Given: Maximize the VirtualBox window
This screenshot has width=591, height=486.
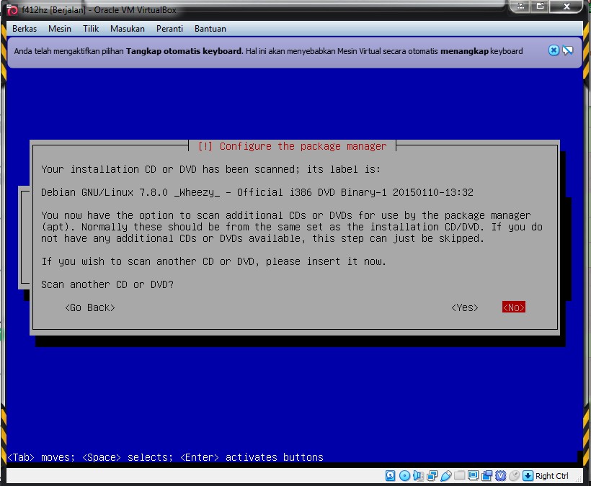Looking at the screenshot, I should pyautogui.click(x=540, y=6).
